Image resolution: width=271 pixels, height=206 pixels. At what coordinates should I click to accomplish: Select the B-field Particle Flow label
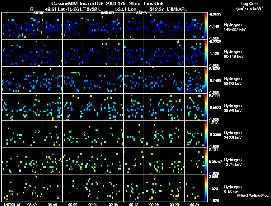[x=253, y=196]
